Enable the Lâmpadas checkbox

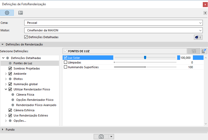[x=66, y=62]
